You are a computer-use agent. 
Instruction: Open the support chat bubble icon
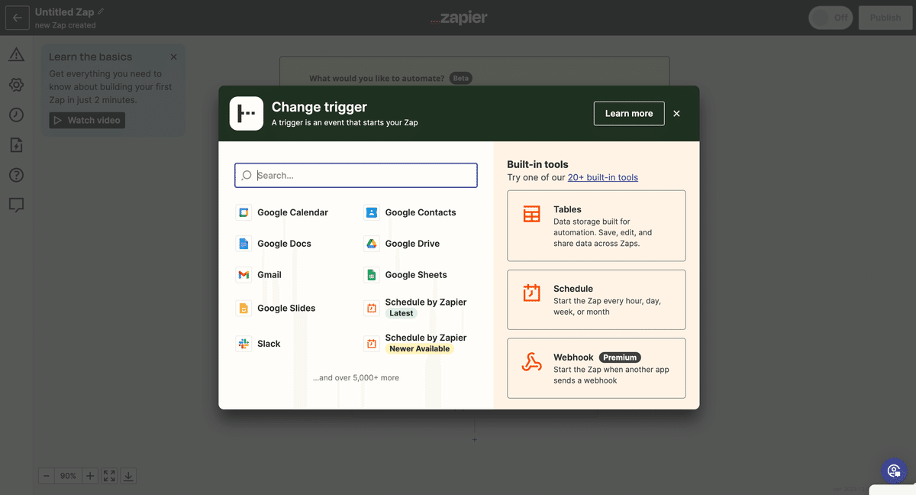coord(893,471)
